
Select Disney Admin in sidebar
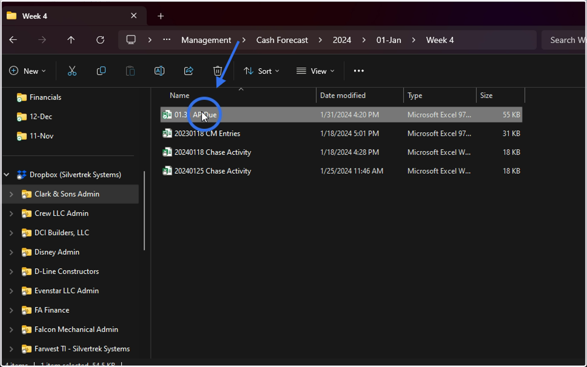coord(57,252)
